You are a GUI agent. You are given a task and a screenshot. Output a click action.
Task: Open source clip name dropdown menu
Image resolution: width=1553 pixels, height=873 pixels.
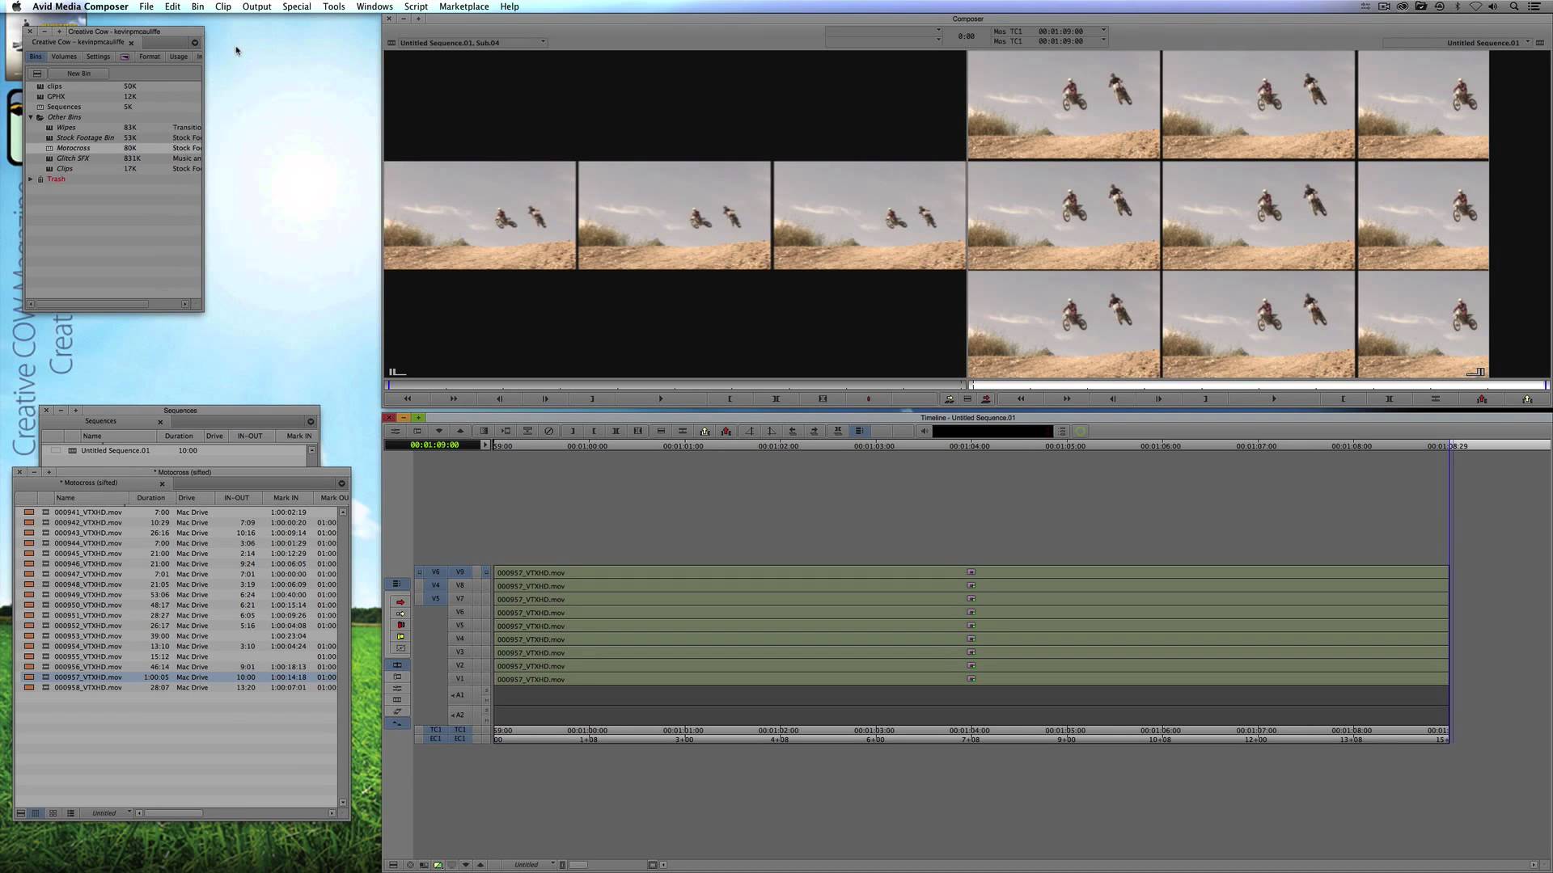[543, 42]
